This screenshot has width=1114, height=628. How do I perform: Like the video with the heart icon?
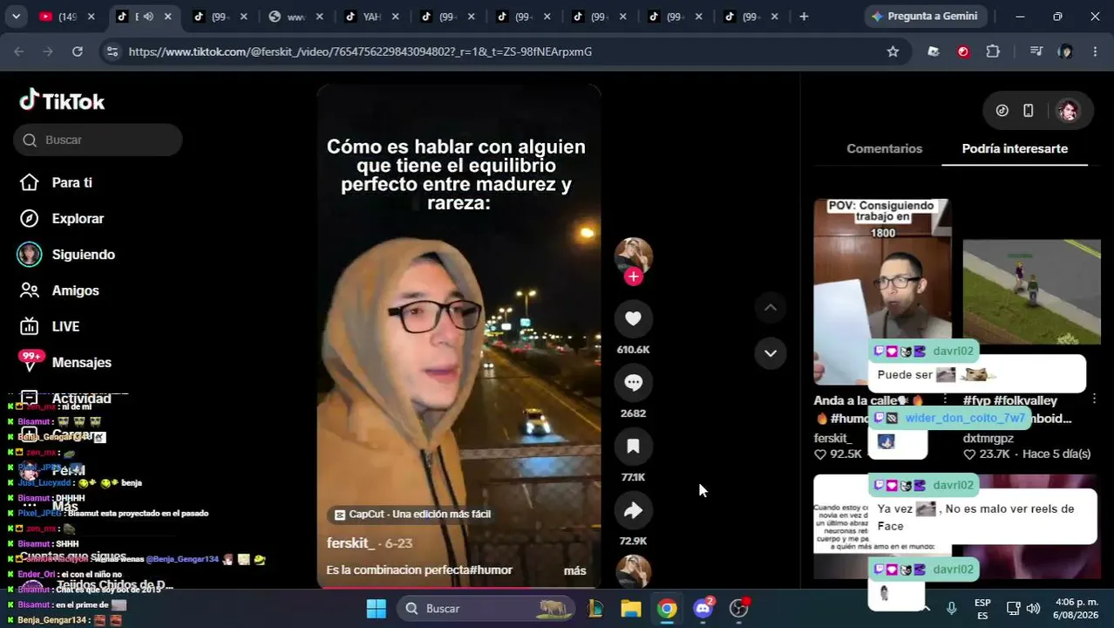(634, 318)
